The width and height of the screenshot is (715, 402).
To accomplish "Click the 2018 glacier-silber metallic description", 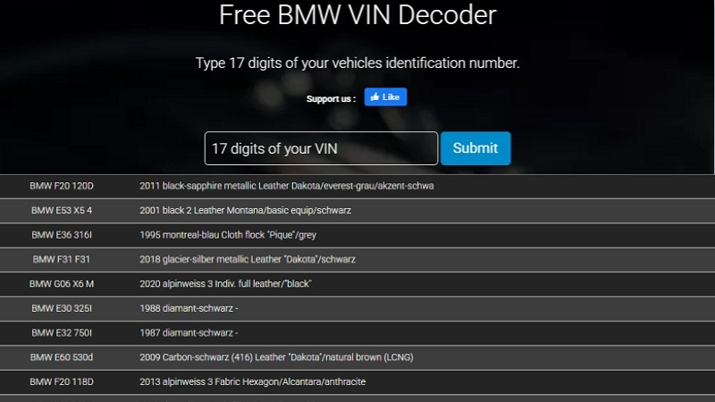I will pyautogui.click(x=248, y=259).
